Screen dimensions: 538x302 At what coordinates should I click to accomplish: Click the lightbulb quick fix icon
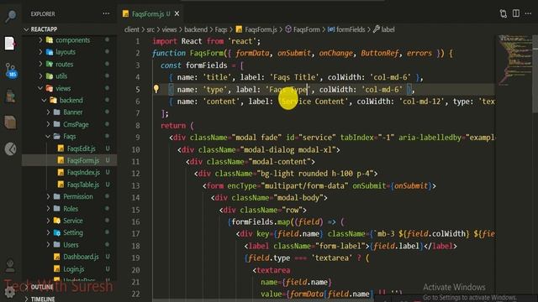click(x=156, y=89)
